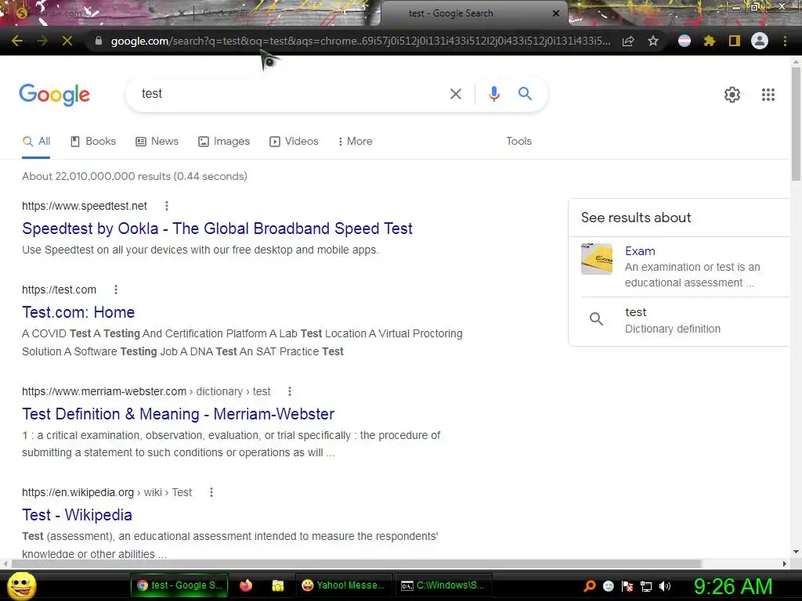Image resolution: width=802 pixels, height=601 pixels.
Task: Open Exam in results panel
Action: pos(640,251)
